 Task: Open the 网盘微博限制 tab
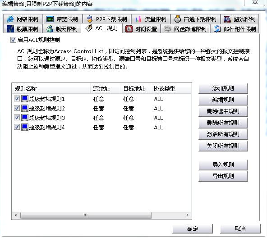point(185,29)
